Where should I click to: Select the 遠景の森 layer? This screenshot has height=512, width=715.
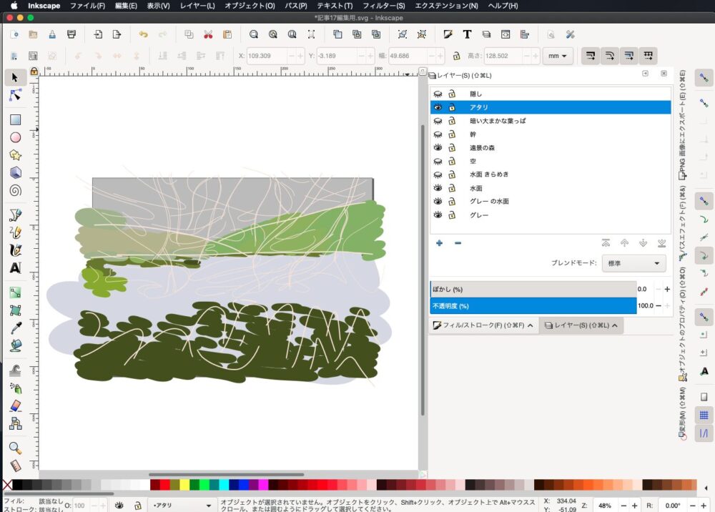pyautogui.click(x=484, y=148)
